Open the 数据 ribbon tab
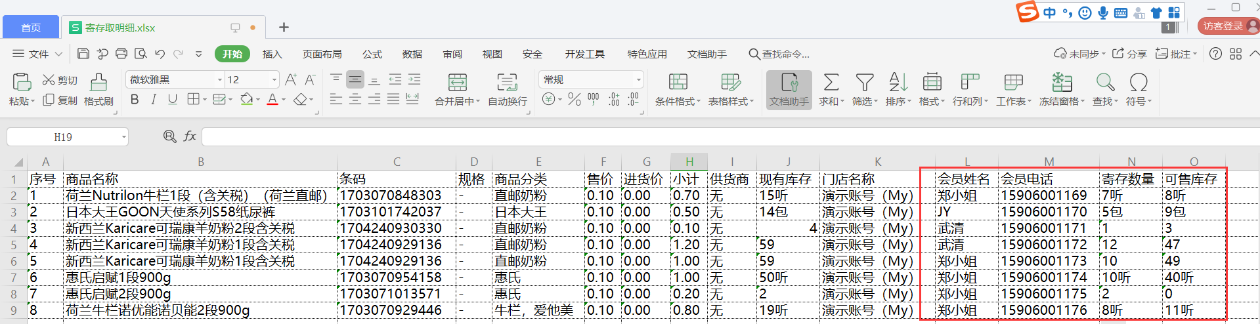The height and width of the screenshot is (324, 1260). click(412, 54)
